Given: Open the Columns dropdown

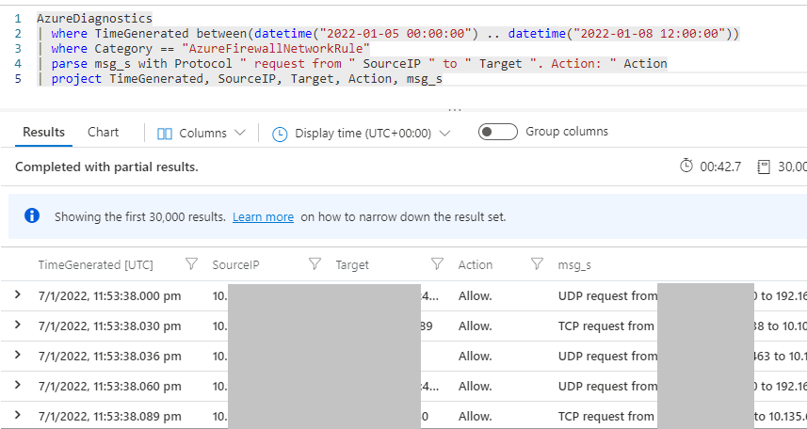Looking at the screenshot, I should tap(201, 134).
